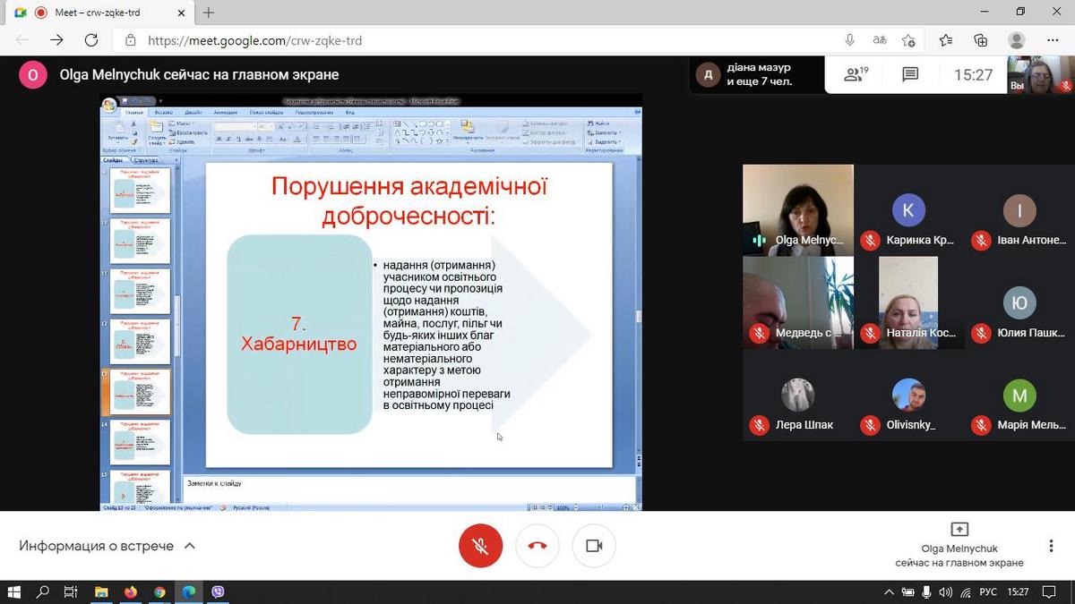Open Firefox from the taskbar
Image resolution: width=1075 pixels, height=604 pixels.
coord(131,592)
